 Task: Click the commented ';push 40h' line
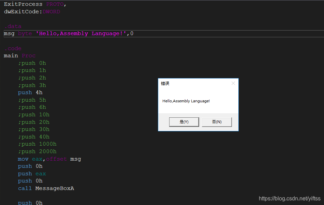coord(34,137)
